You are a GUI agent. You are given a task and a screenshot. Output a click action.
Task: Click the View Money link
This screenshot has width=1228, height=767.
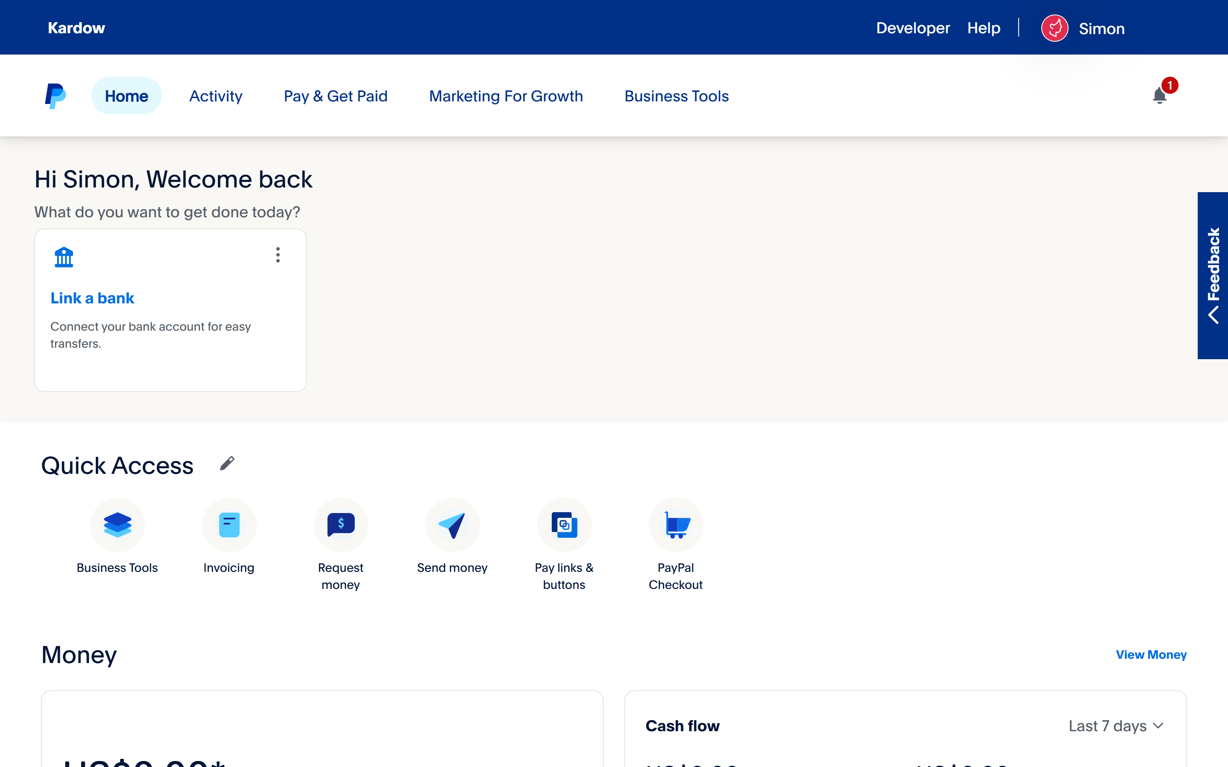click(1151, 655)
